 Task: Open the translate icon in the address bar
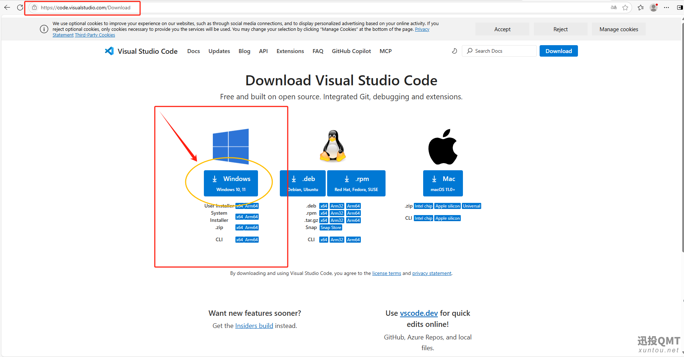coord(614,8)
